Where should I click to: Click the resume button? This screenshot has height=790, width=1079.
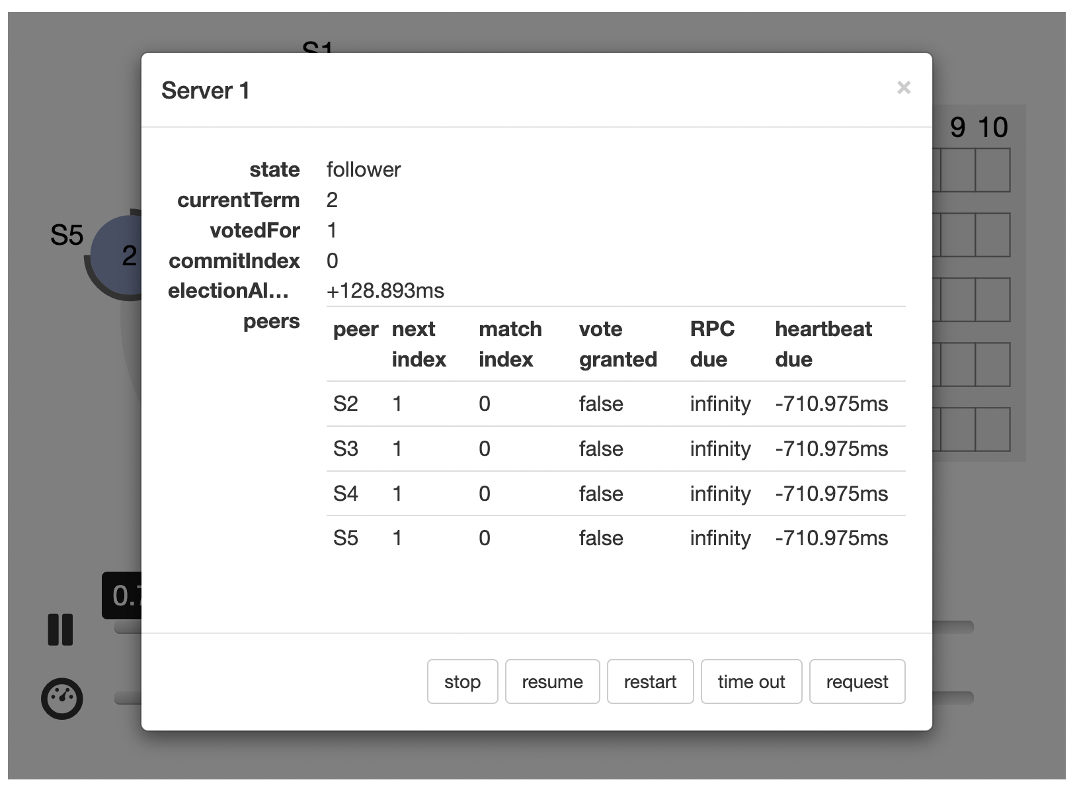[552, 681]
